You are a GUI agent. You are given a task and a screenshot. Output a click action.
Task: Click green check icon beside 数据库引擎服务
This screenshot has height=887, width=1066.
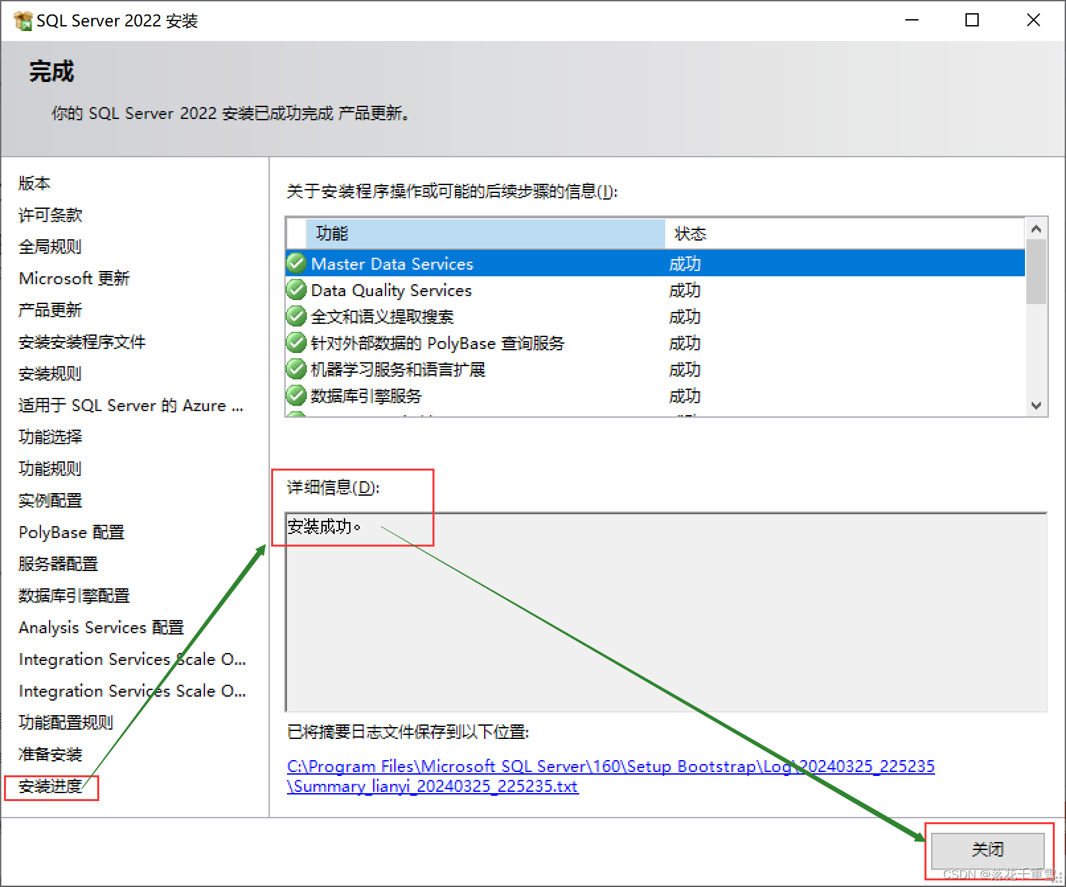pyautogui.click(x=296, y=395)
